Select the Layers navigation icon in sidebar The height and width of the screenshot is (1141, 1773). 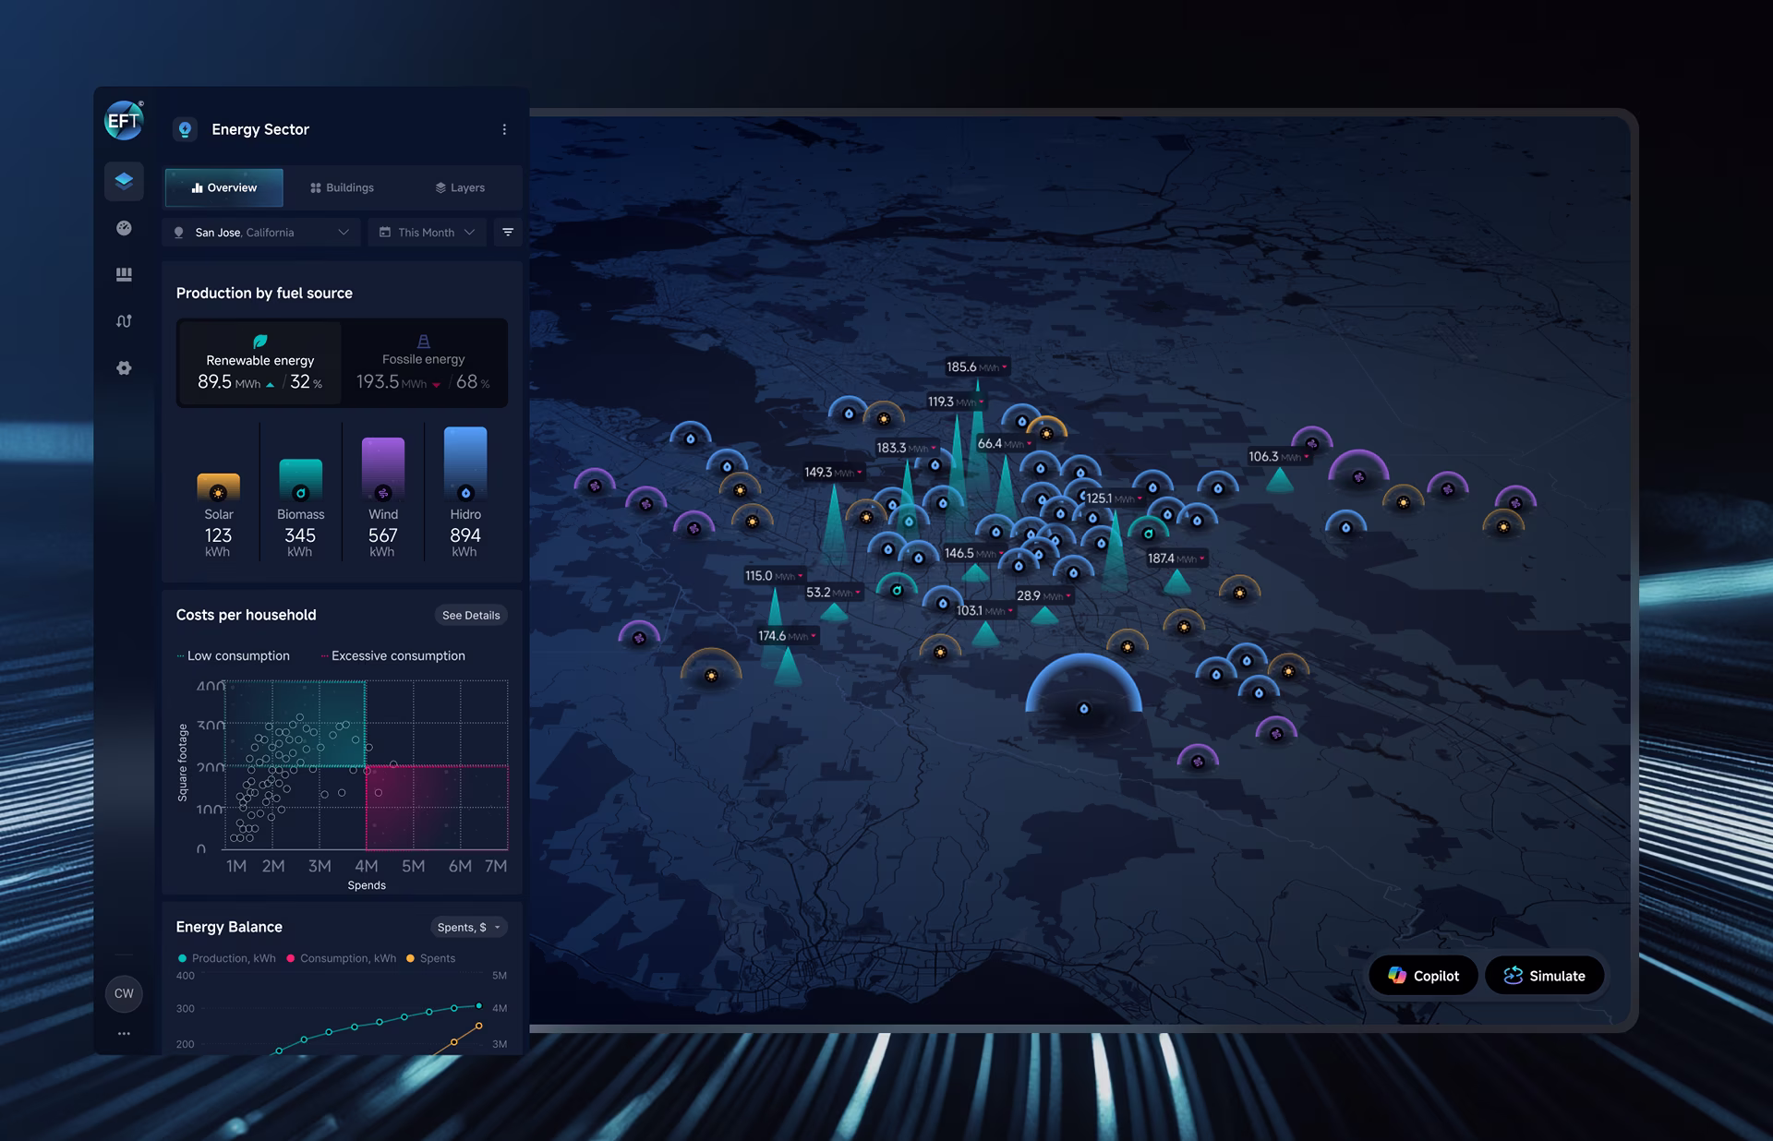pos(124,182)
